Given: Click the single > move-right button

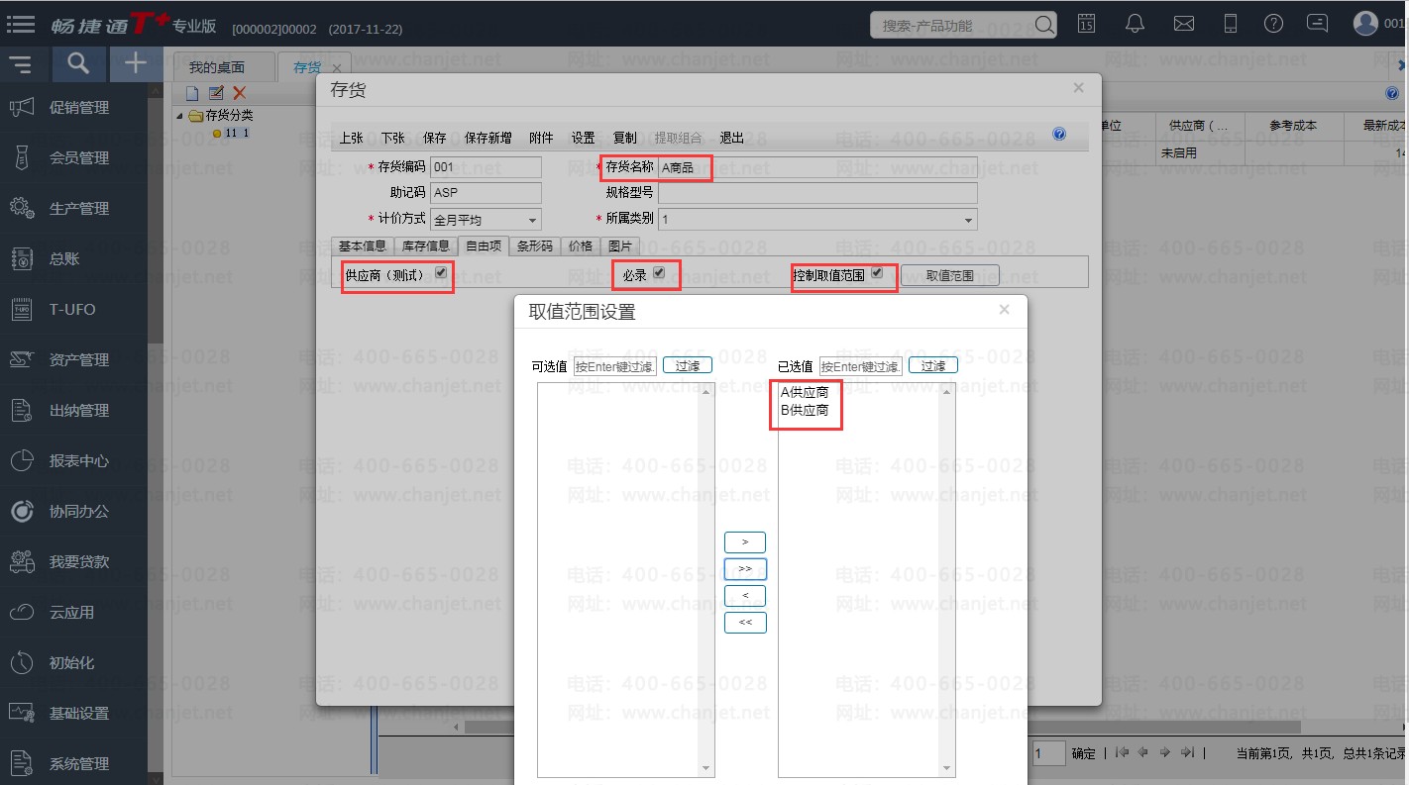Looking at the screenshot, I should click(x=745, y=542).
